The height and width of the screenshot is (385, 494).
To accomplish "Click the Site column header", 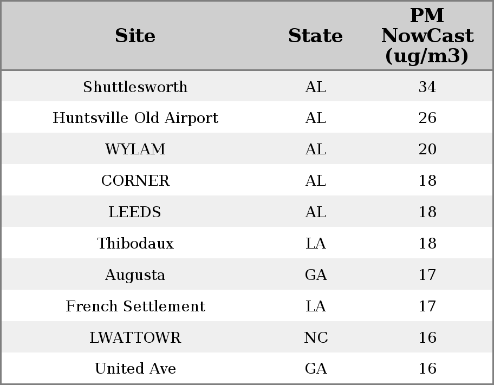I will click(x=135, y=36).
